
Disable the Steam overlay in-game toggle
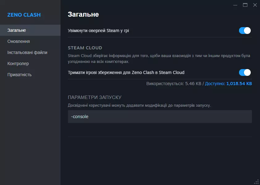tap(245, 31)
